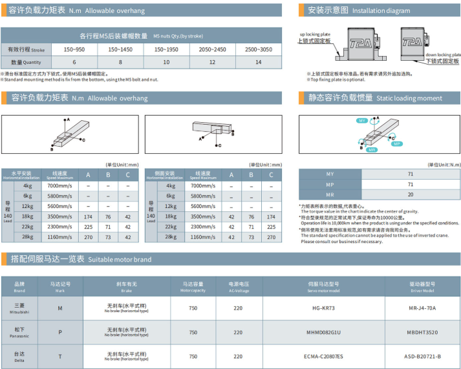Click driver model MBDHT3520

tap(422, 332)
